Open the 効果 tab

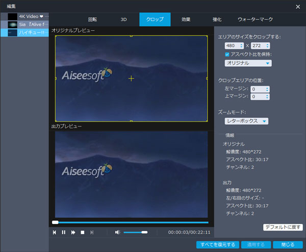click(x=186, y=19)
